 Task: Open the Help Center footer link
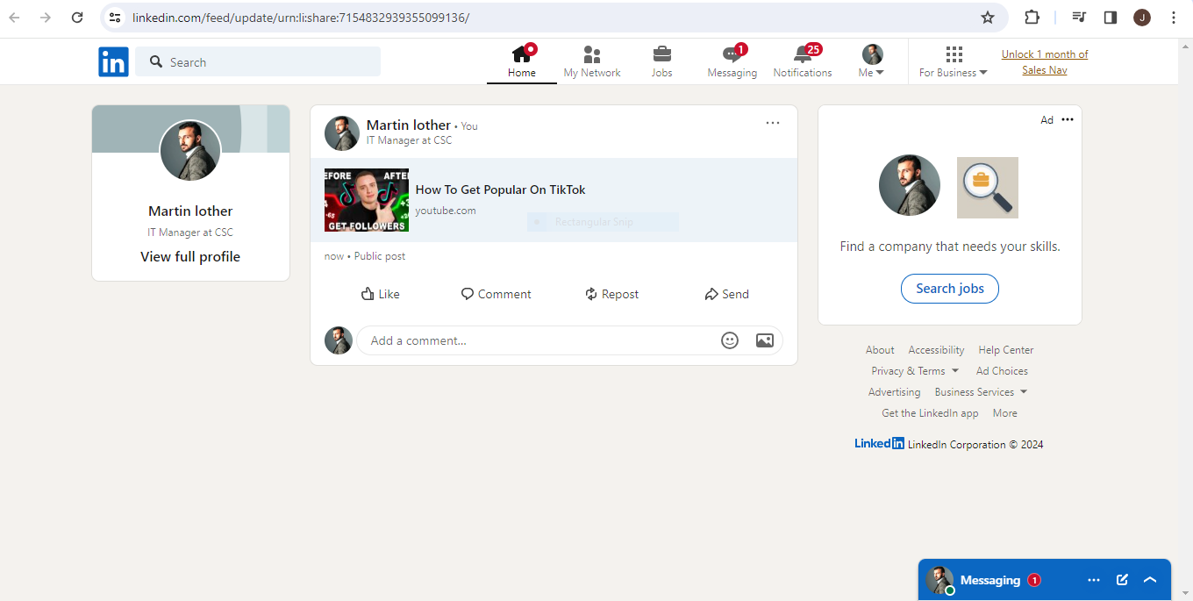click(x=1006, y=350)
